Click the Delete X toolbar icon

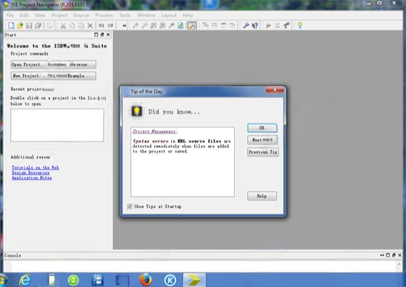[90, 25]
